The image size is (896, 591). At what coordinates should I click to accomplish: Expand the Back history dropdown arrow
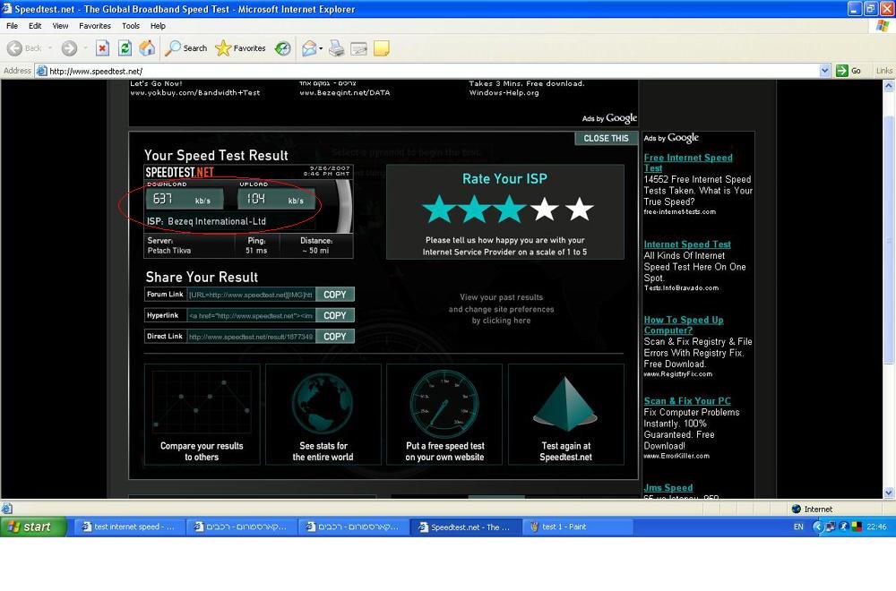click(x=49, y=48)
